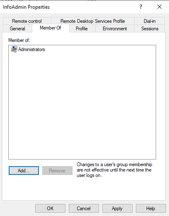
Task: Switch to the Remote control tab
Action: [27, 21]
